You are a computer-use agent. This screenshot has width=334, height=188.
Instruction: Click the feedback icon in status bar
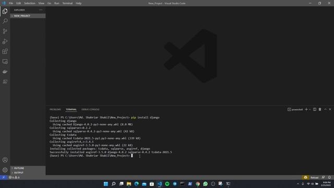tap(324, 178)
